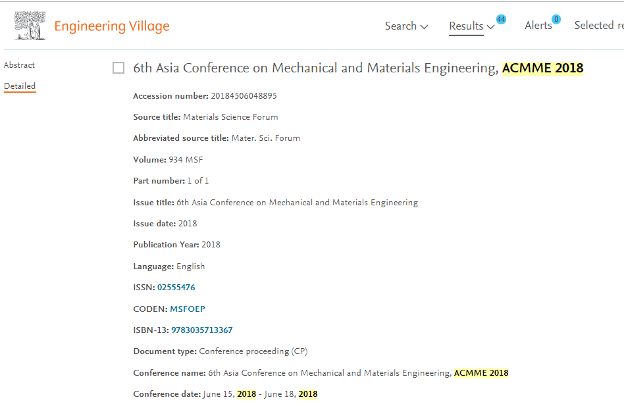Click the 0 alerts count badge

[x=556, y=19]
